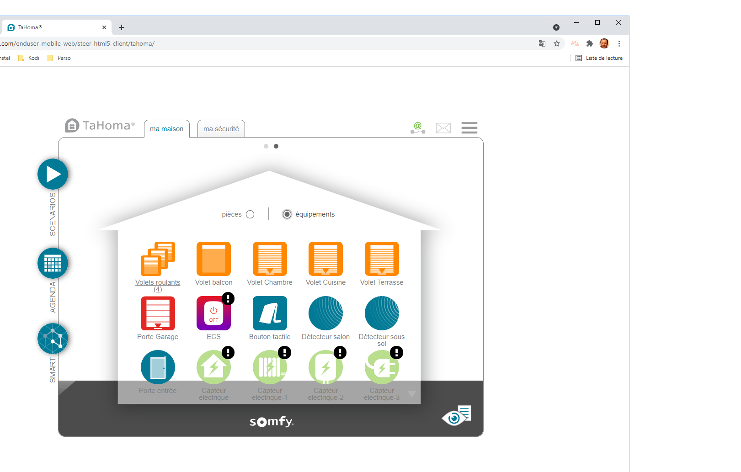Viewport: 741px width, 472px height.
Task: Select the pièces radio button
Action: pos(250,214)
